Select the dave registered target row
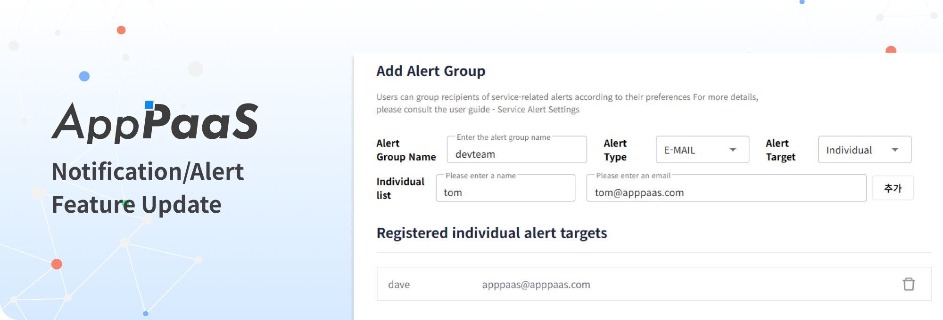The width and height of the screenshot is (943, 320). tap(654, 284)
